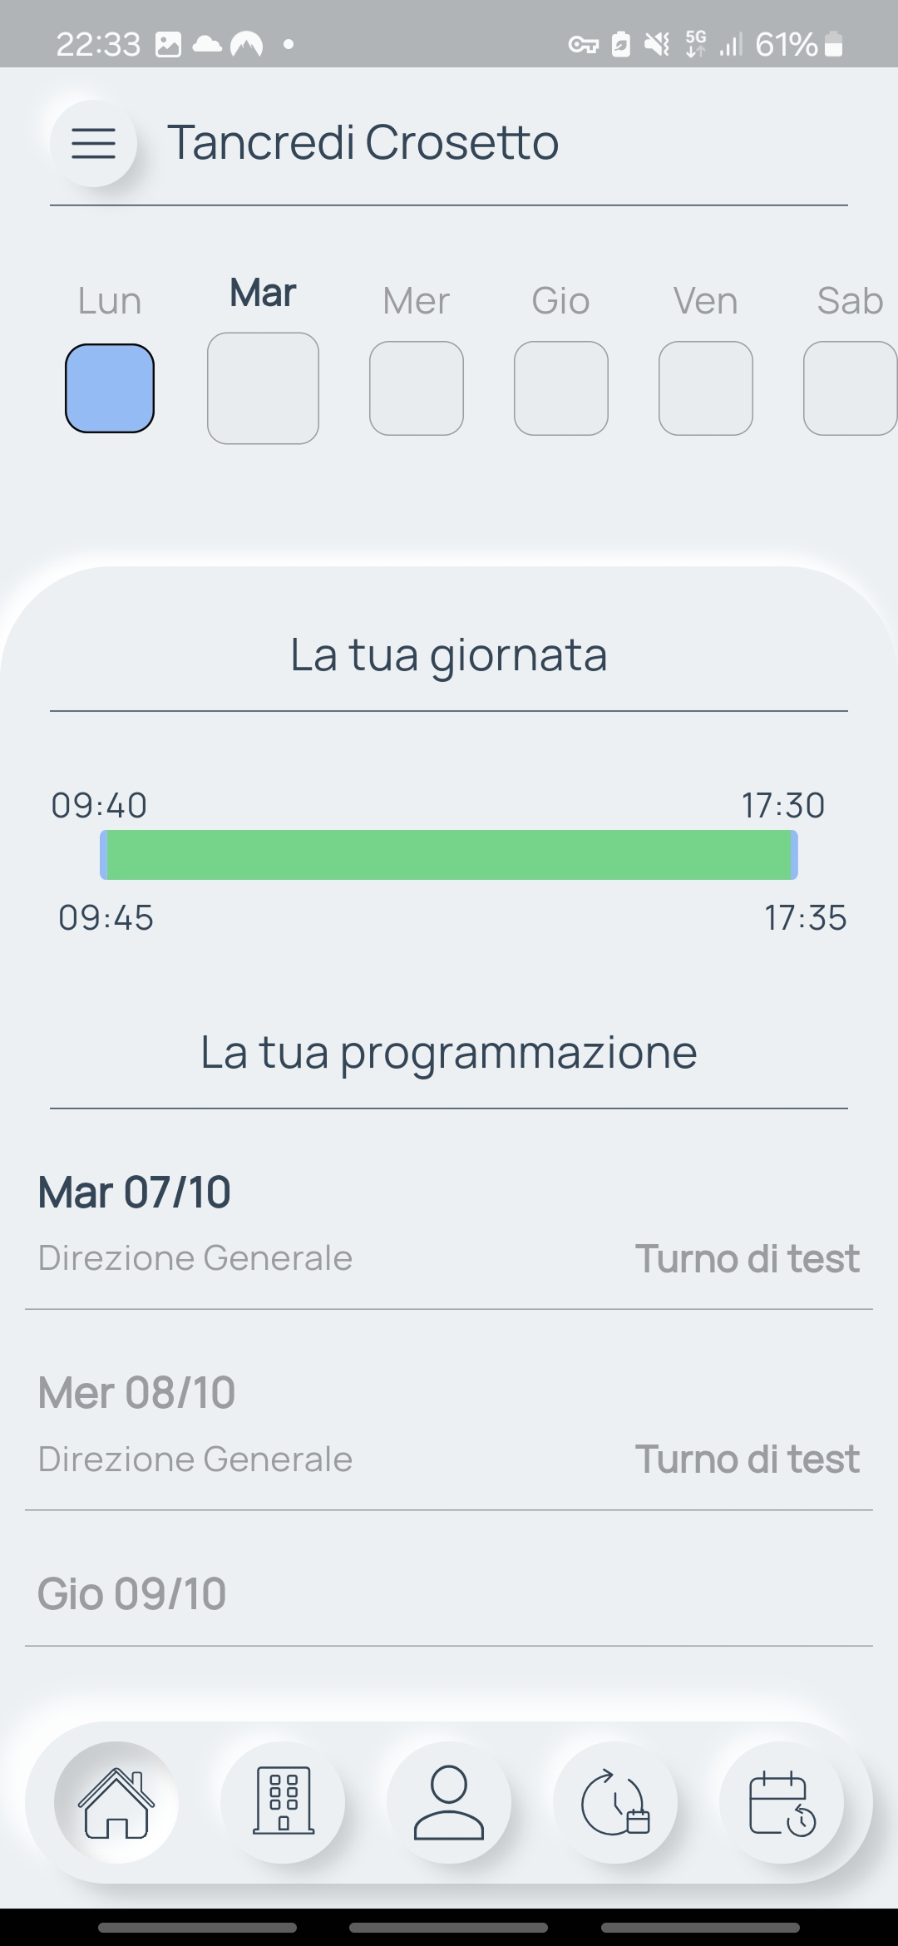Tap the home icon in bottom navigation
The width and height of the screenshot is (898, 1946).
116,1803
